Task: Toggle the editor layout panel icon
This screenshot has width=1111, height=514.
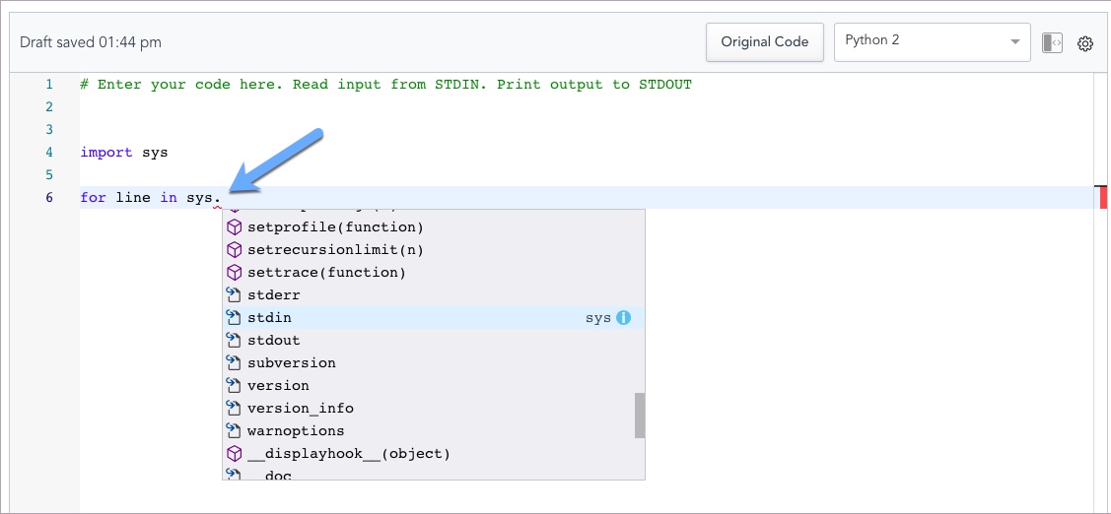Action: pos(1052,43)
